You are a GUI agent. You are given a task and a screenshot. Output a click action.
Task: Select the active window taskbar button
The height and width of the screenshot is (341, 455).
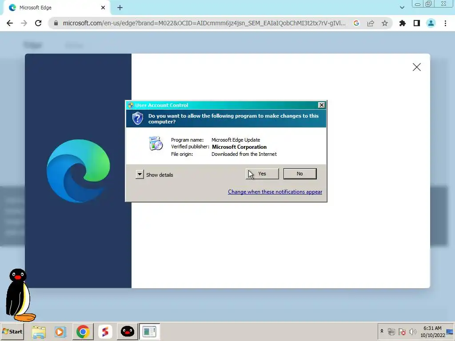pyautogui.click(x=149, y=331)
